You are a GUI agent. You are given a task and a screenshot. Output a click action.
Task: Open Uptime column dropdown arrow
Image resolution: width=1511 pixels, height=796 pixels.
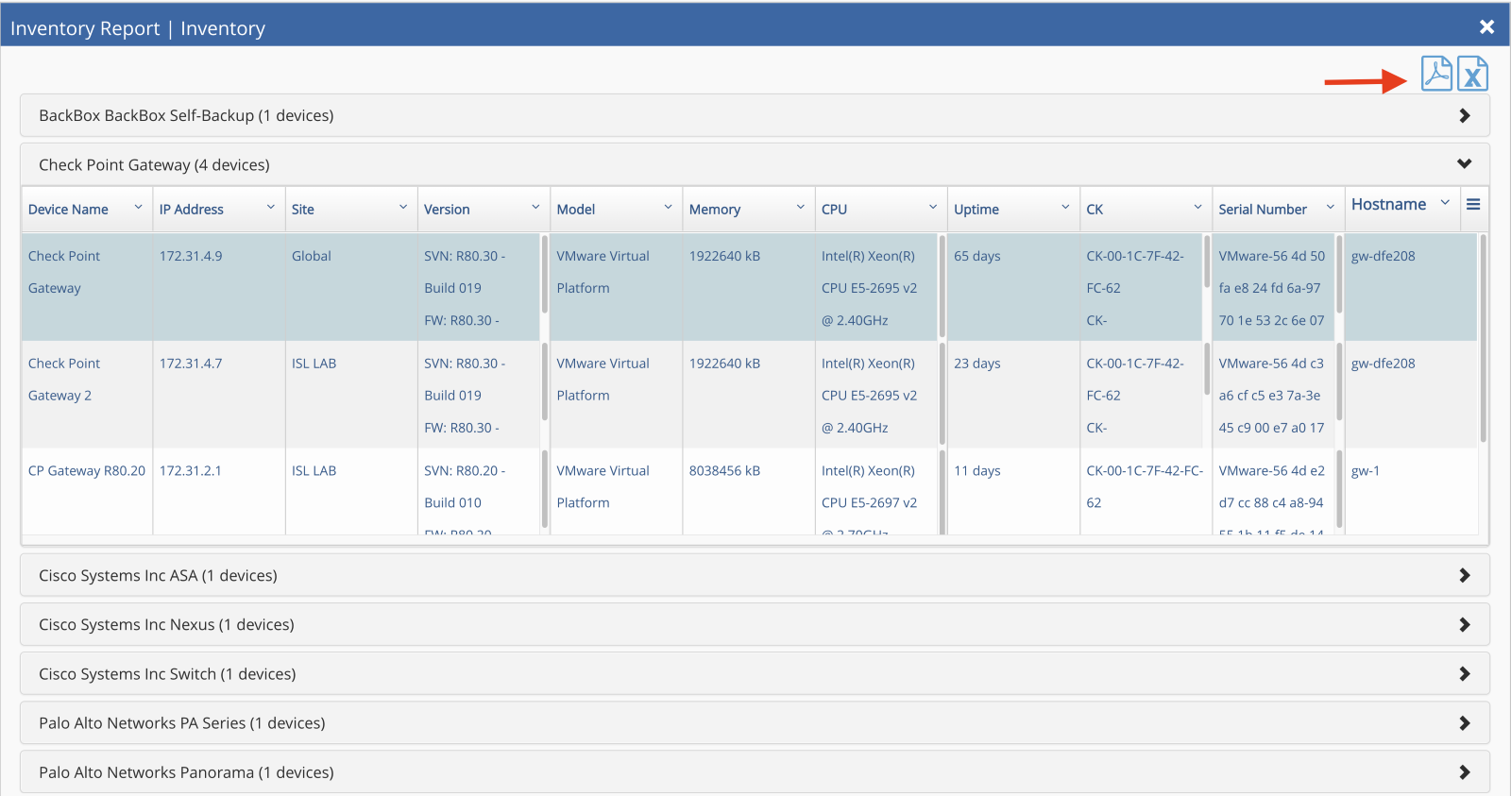(x=1064, y=208)
